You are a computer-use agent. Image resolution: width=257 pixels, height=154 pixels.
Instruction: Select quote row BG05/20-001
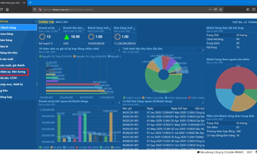pos(164,129)
